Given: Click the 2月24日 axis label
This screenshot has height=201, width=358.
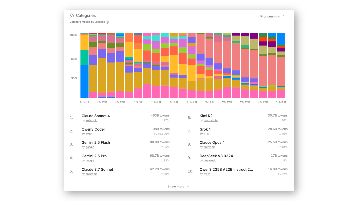Looking at the screenshot, I should (x=85, y=102).
